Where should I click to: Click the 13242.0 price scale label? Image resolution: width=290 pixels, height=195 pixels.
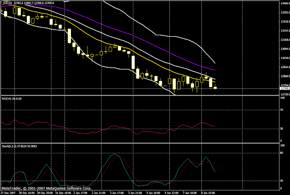coord(285,31)
